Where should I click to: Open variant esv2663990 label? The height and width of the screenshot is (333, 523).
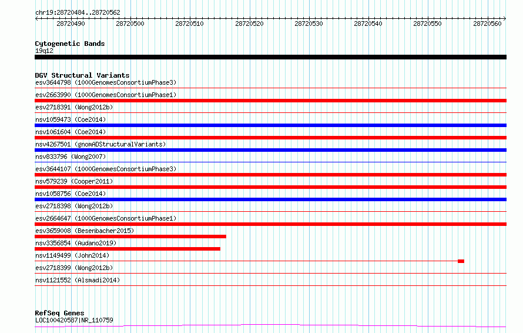(x=106, y=95)
